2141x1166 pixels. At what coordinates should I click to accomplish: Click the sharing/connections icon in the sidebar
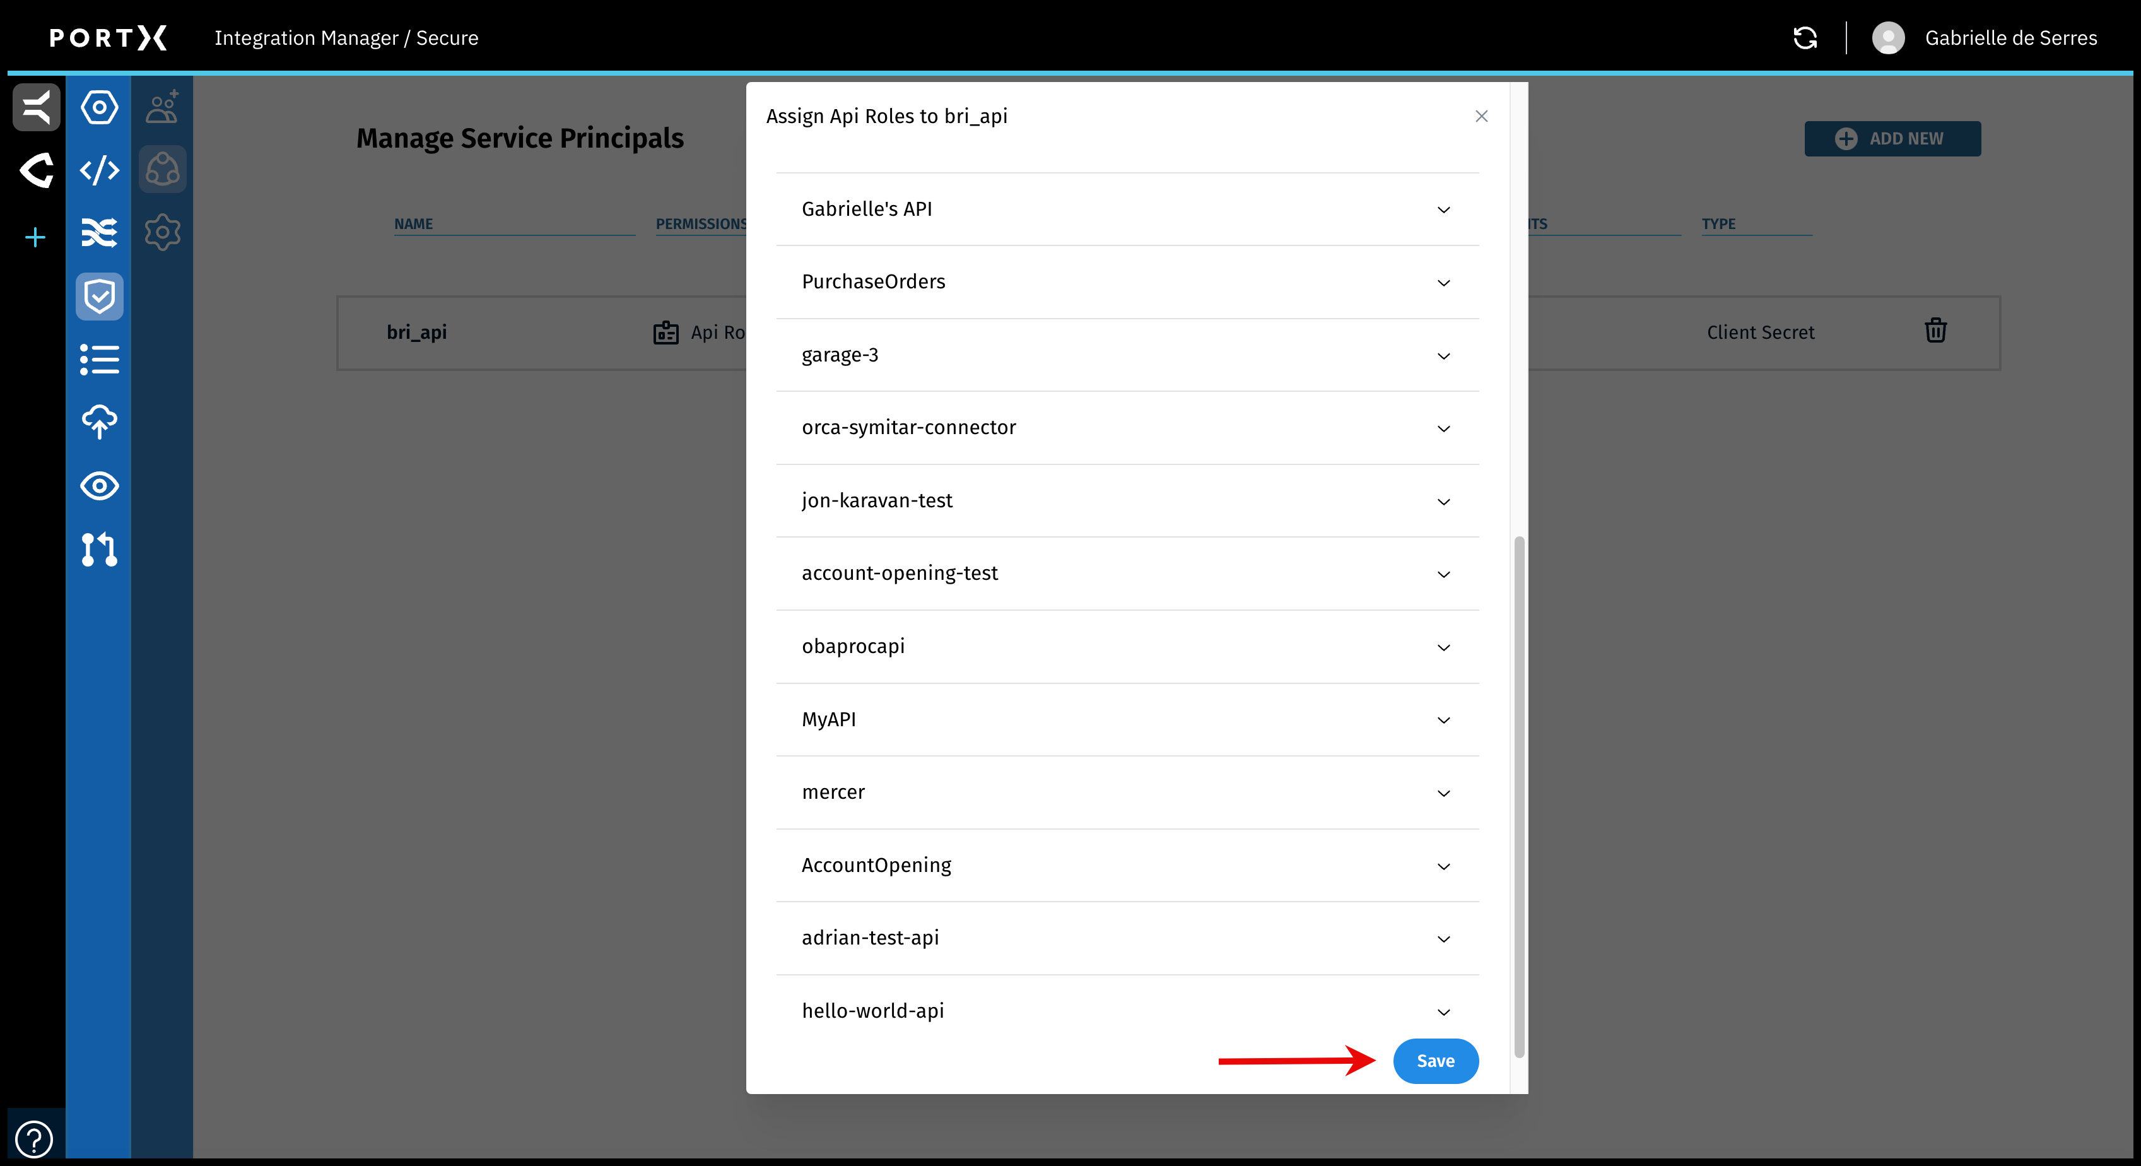pos(162,168)
